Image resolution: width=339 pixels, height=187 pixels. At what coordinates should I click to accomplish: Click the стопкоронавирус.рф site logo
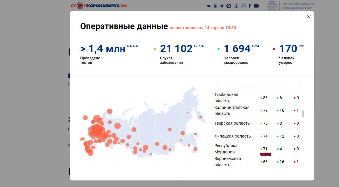tap(99, 6)
